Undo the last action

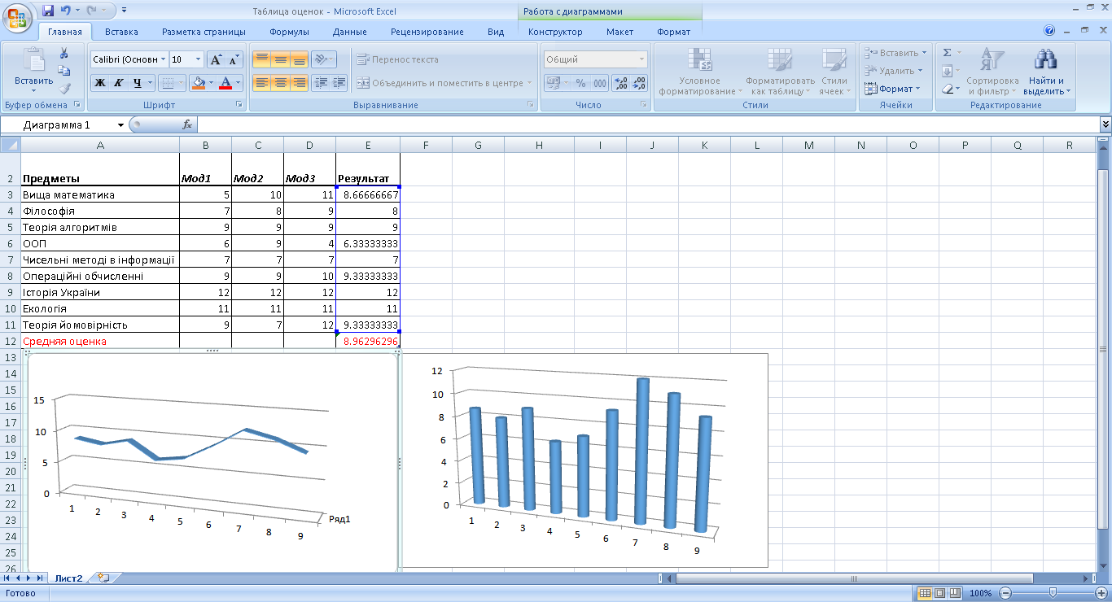(x=66, y=11)
